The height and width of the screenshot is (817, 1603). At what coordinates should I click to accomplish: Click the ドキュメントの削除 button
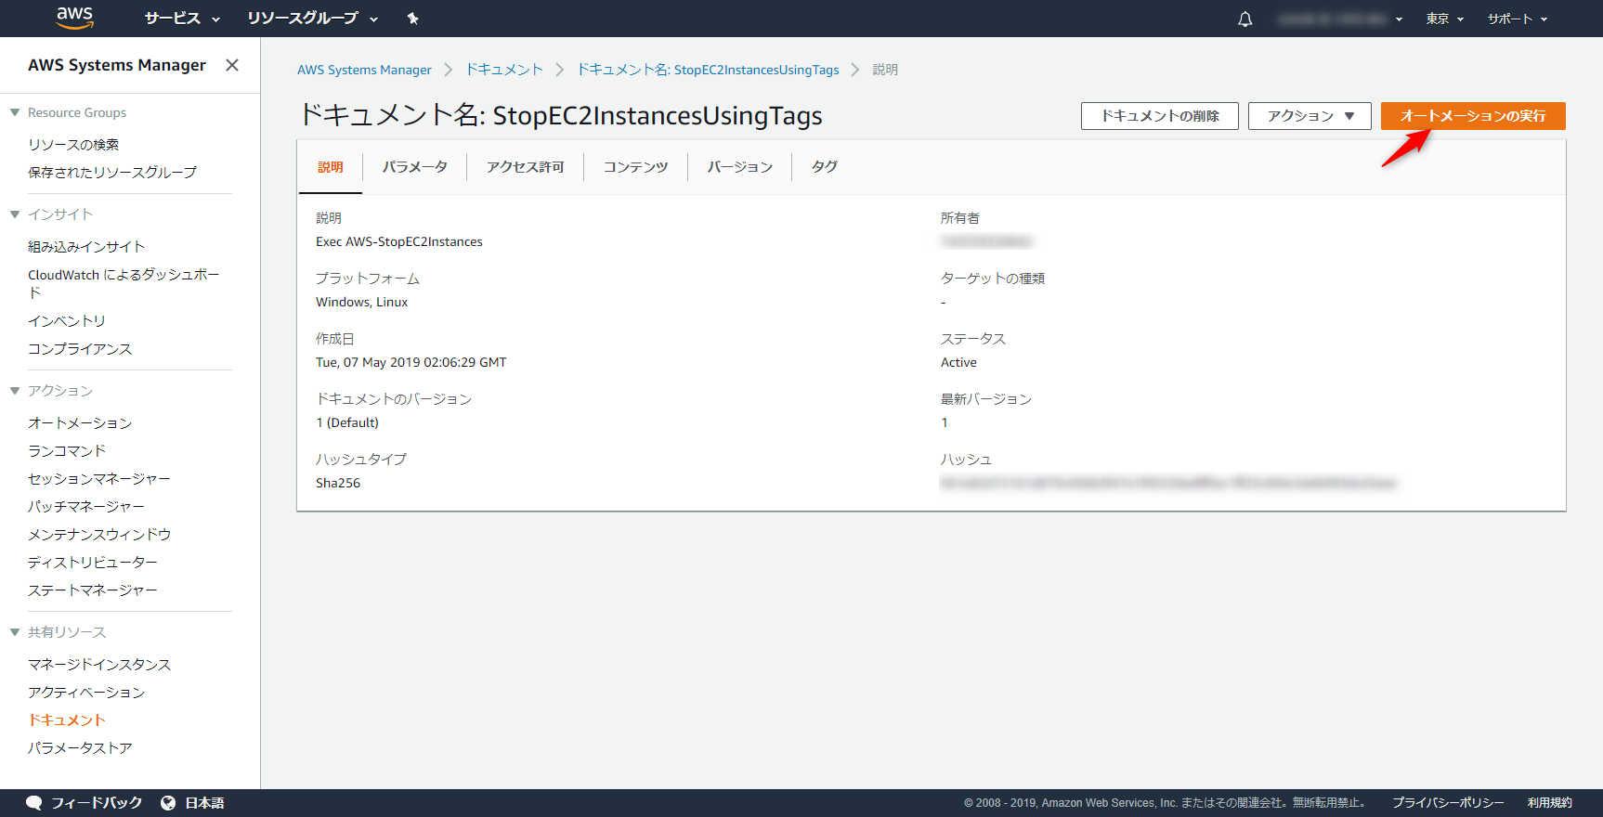[1160, 116]
